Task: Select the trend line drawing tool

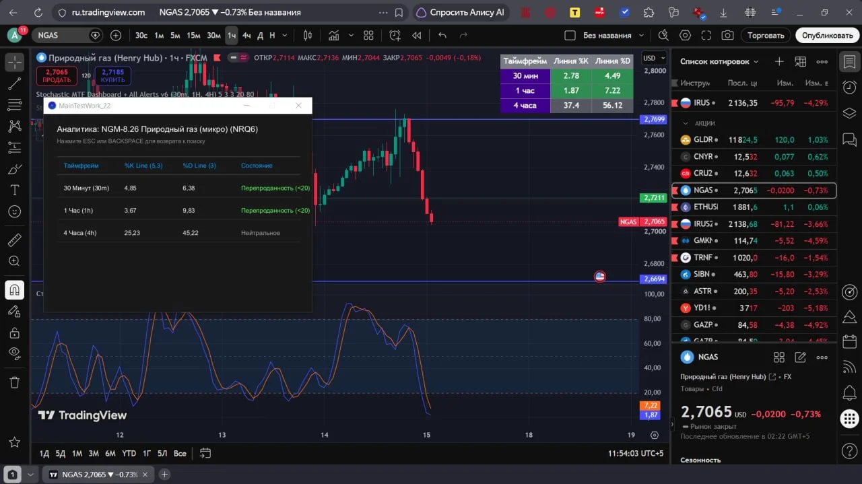Action: (14, 83)
